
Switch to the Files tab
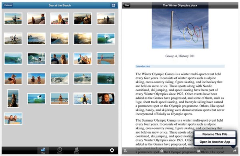click(x=43, y=150)
